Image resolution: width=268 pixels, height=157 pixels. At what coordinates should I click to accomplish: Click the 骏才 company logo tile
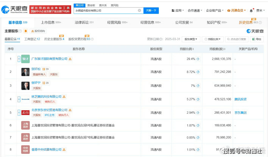(x=25, y=59)
